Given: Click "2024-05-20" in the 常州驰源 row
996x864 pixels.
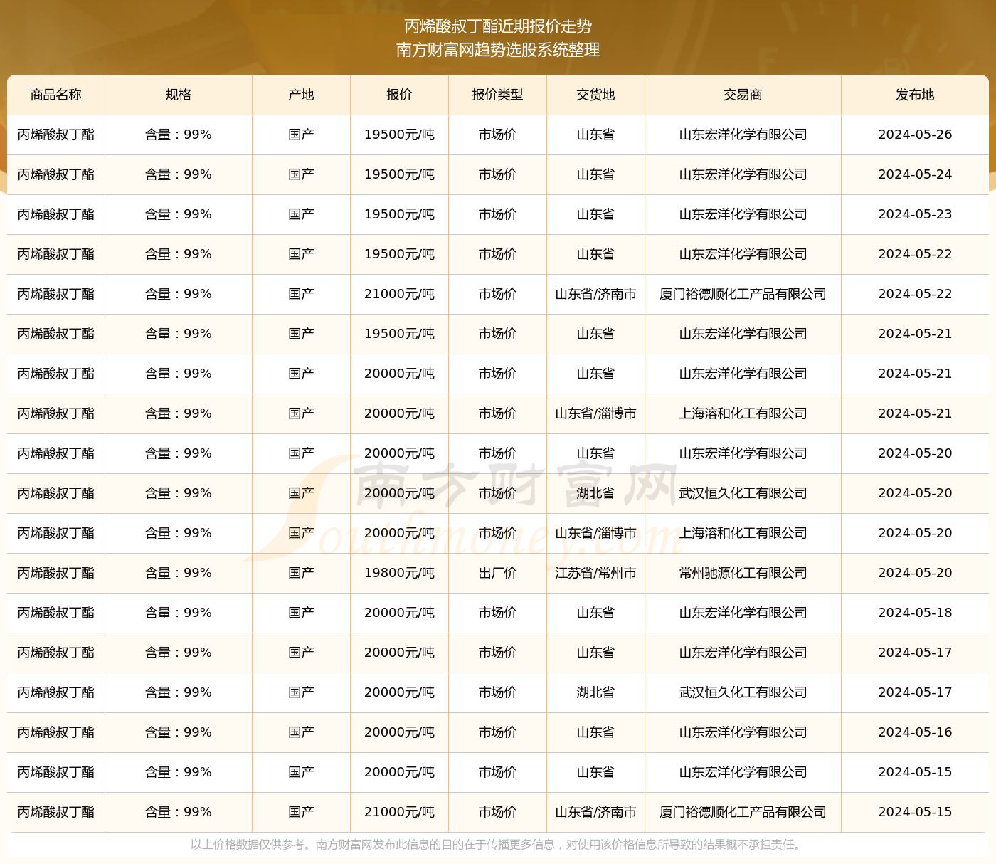Looking at the screenshot, I should (915, 573).
